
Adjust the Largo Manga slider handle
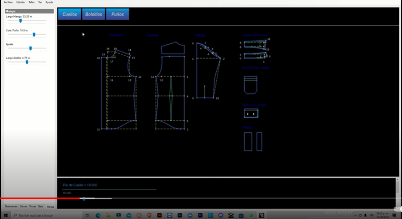[21, 21]
